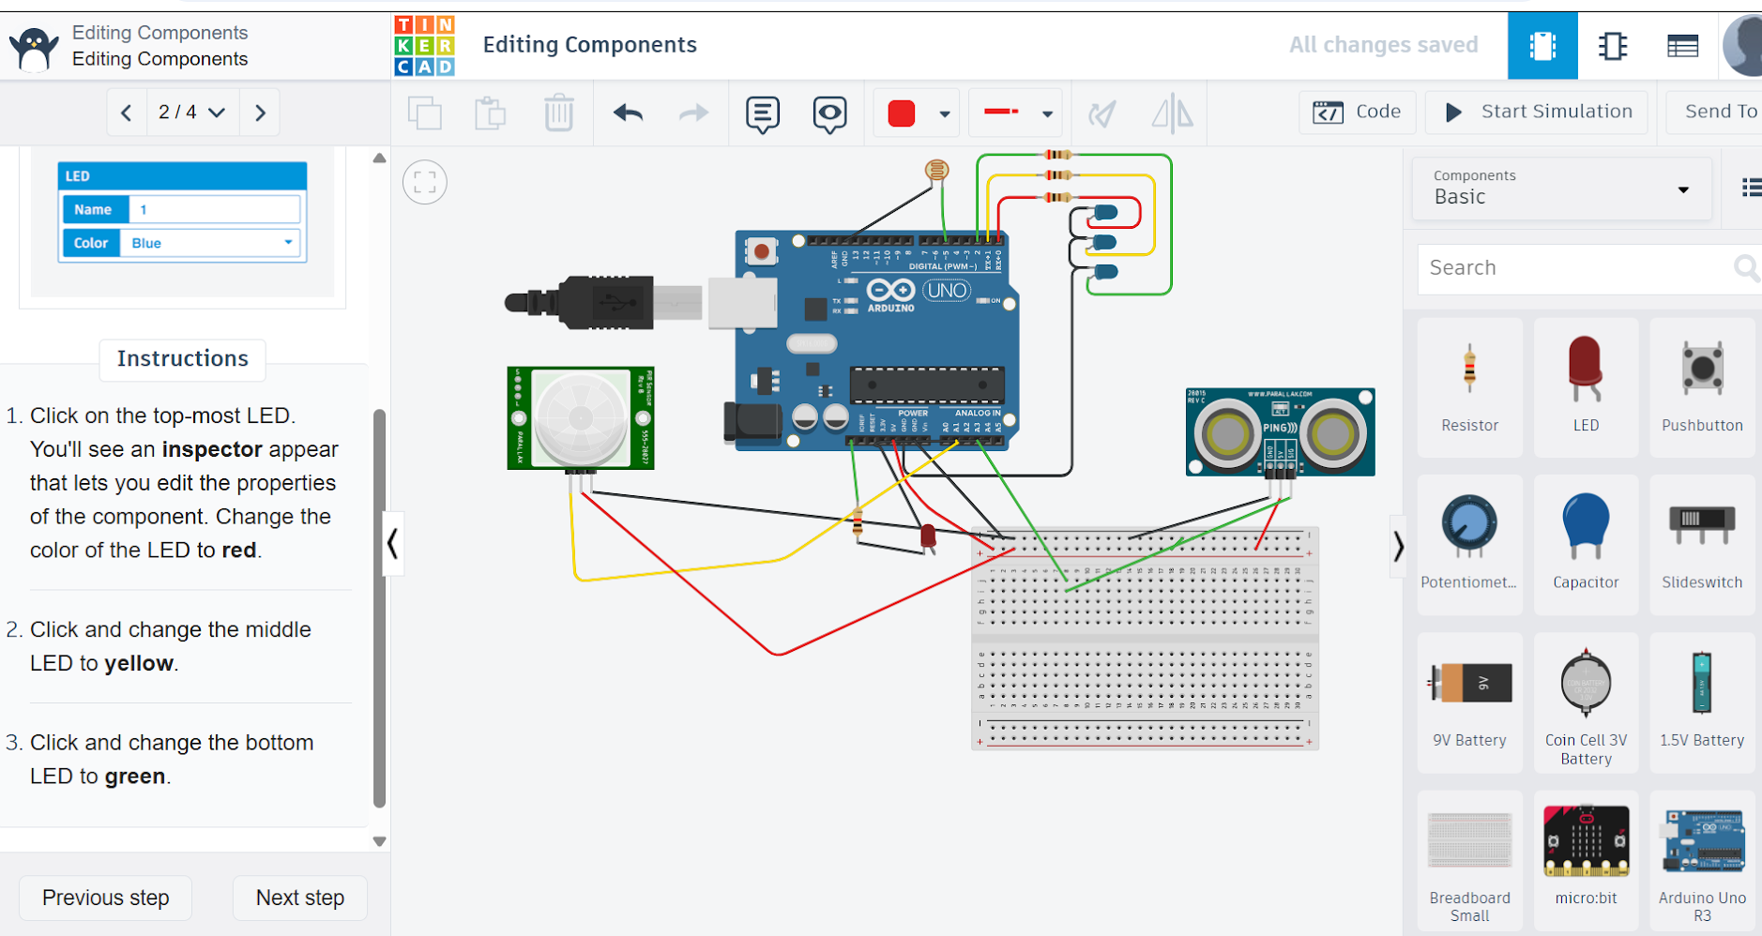Select the Breadboard Small component

(1469, 861)
